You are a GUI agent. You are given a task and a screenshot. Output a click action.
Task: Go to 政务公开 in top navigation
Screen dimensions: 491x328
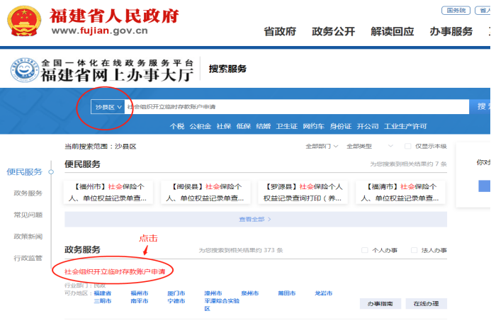coord(334,32)
